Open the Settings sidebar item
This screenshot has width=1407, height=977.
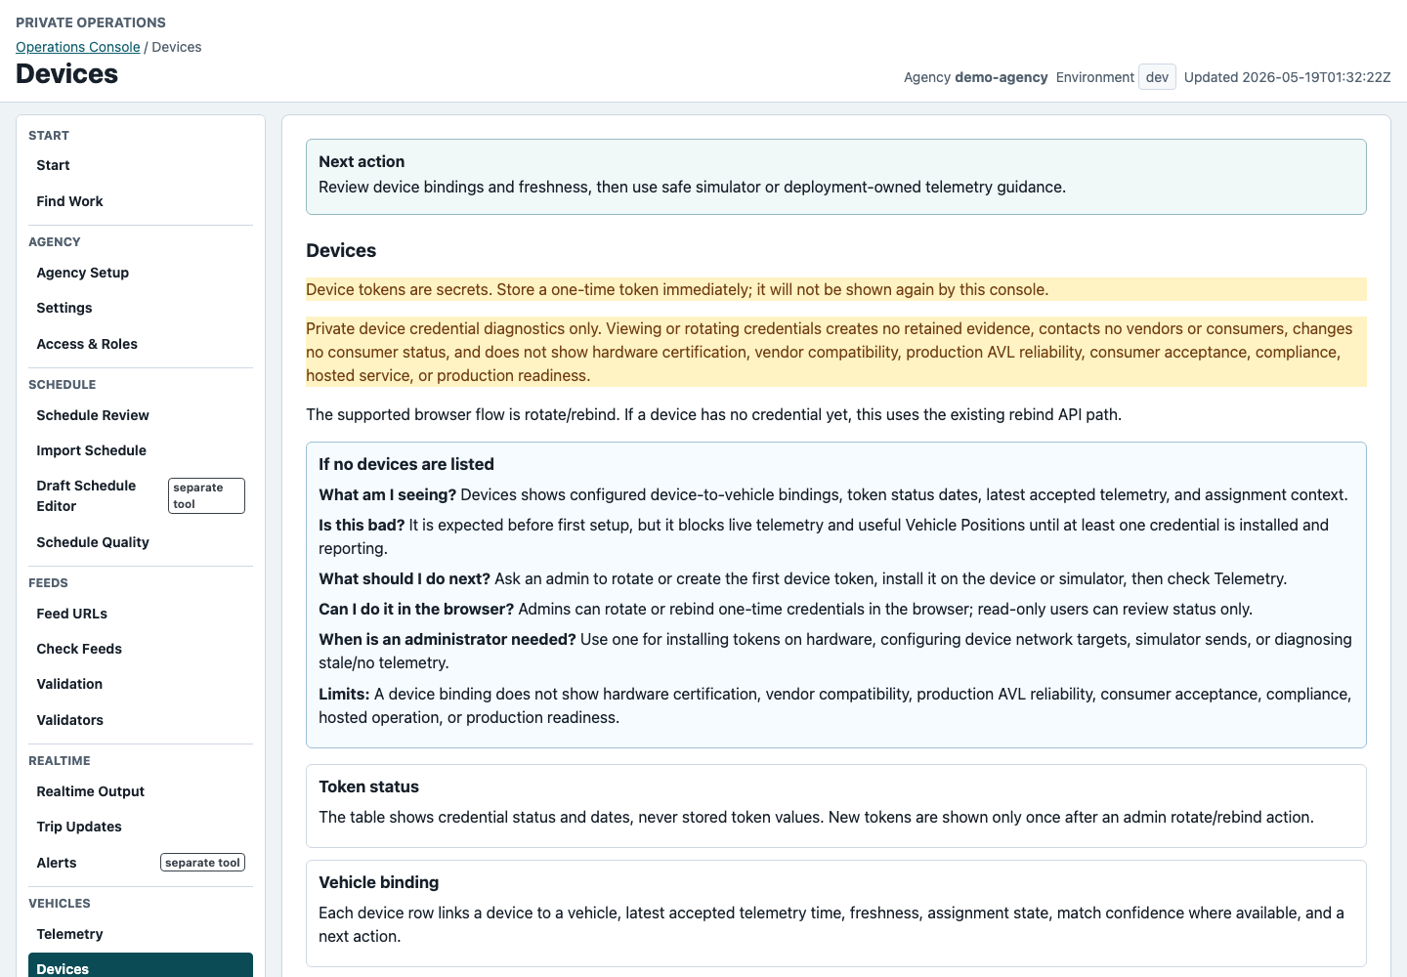pos(141,308)
